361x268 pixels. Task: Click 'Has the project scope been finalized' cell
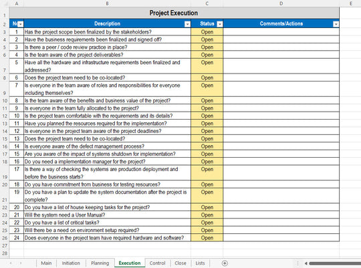[107, 32]
